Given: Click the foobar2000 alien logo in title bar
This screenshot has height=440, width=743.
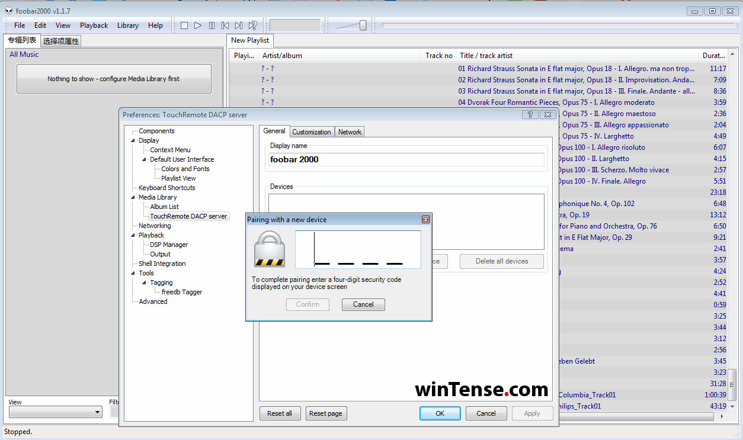Looking at the screenshot, I should point(9,11).
